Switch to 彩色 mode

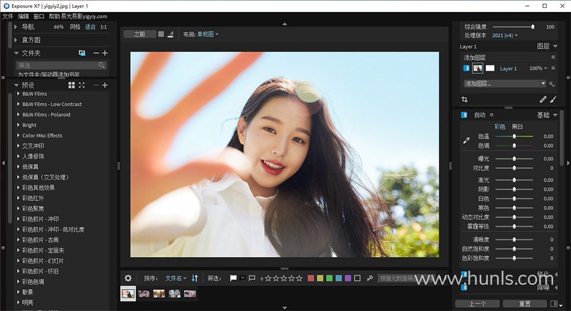[x=500, y=127]
